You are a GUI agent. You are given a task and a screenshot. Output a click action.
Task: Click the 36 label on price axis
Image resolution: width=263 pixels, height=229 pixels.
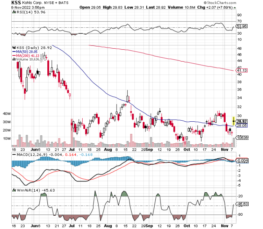(239, 89)
